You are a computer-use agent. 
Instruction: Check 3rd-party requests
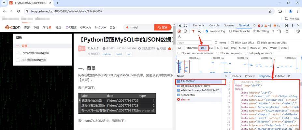point(246,53)
